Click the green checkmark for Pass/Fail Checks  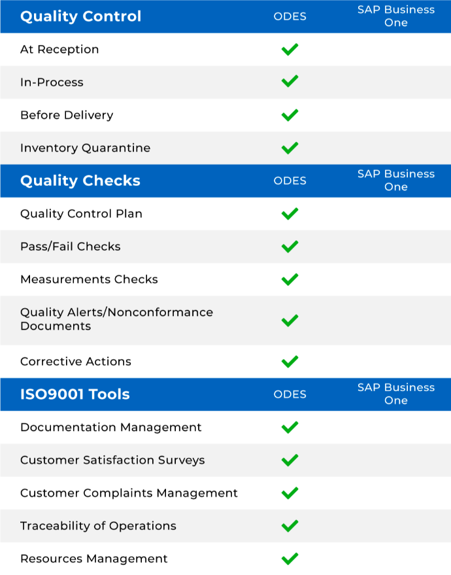point(290,247)
